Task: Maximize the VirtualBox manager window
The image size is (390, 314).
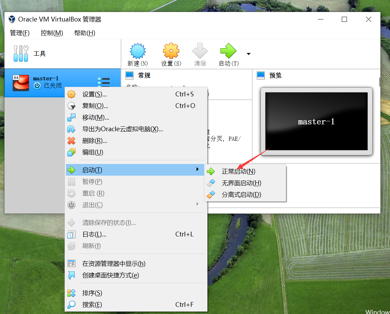Action: (x=344, y=19)
